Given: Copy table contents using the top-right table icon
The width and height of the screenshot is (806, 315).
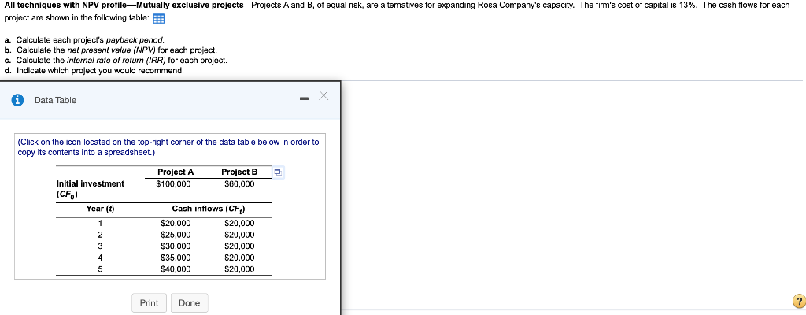Looking at the screenshot, I should (x=278, y=172).
